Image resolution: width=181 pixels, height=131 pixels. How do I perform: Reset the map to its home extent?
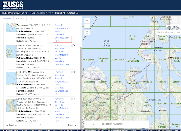(87, 33)
